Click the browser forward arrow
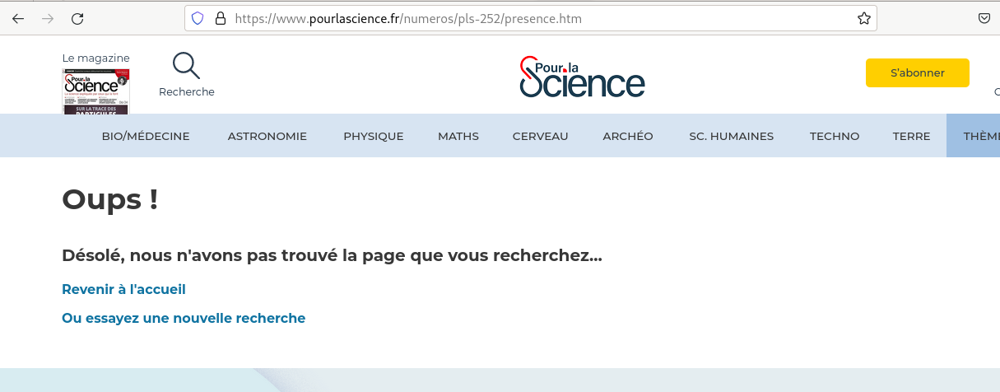 (48, 18)
